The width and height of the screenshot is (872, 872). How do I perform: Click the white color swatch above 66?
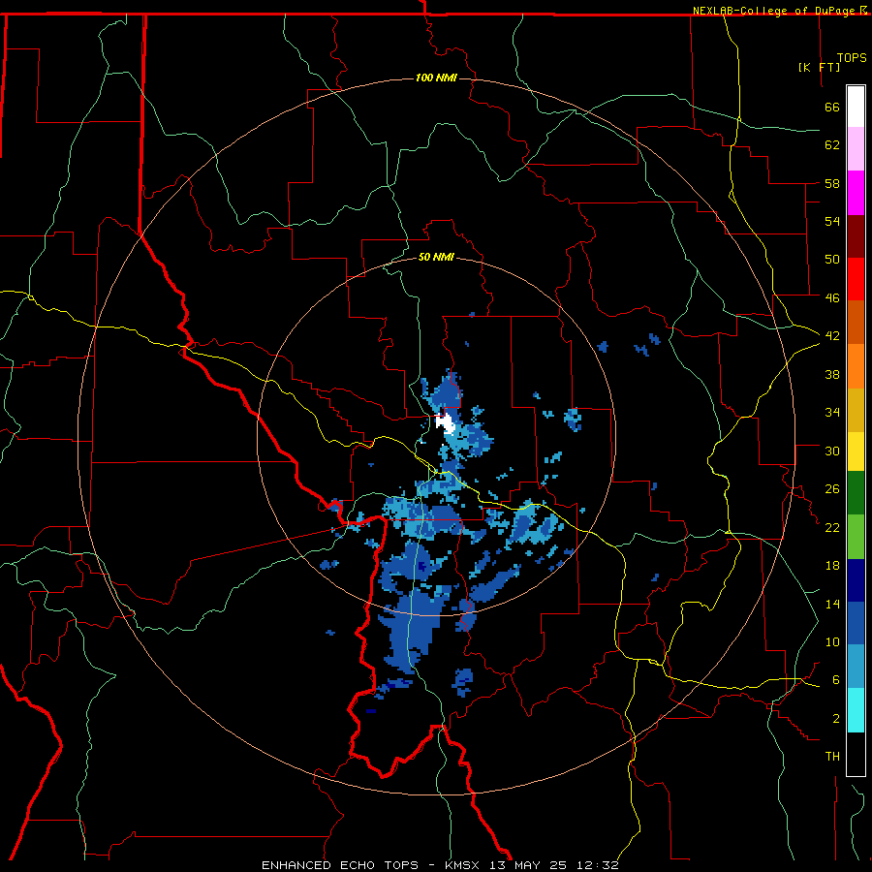[x=856, y=107]
